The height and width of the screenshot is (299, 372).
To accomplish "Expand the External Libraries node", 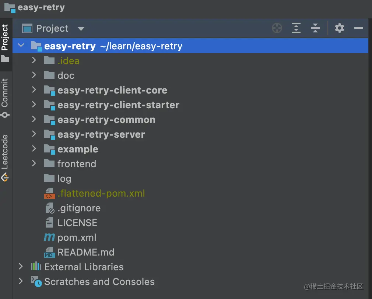I will tap(21, 267).
